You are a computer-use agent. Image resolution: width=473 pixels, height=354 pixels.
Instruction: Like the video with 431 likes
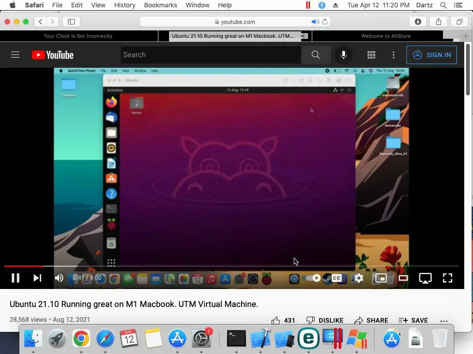(x=283, y=320)
